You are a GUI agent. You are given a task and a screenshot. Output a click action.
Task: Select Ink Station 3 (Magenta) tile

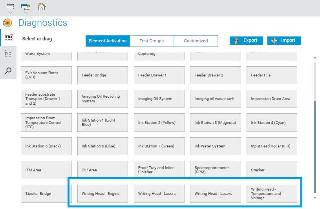pos(216,122)
